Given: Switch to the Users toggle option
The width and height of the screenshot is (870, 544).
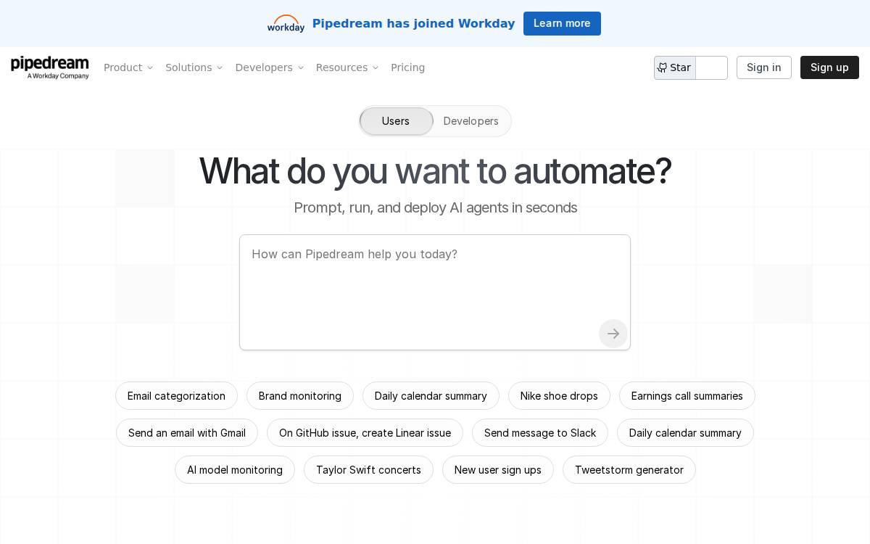Looking at the screenshot, I should click(x=396, y=121).
